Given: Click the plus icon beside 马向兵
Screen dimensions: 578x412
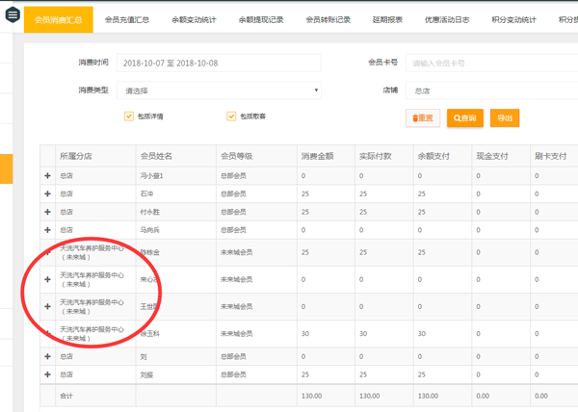Looking at the screenshot, I should click(x=48, y=229).
